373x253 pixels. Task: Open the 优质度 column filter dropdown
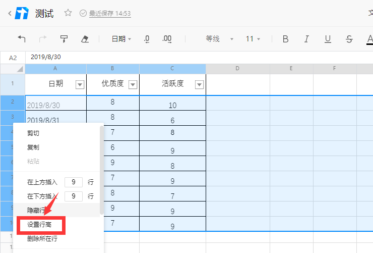(133, 85)
